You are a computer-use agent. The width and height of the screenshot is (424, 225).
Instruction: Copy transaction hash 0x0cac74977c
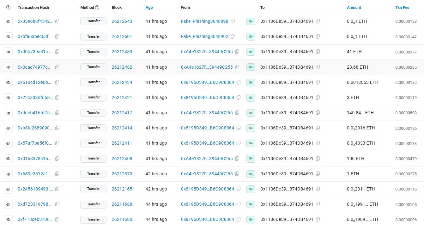click(57, 67)
